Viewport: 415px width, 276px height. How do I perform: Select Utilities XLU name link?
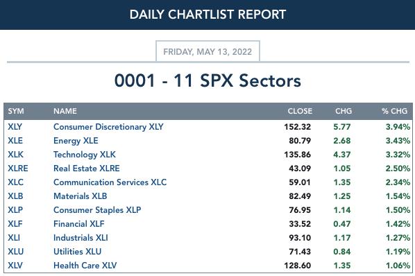(x=77, y=252)
